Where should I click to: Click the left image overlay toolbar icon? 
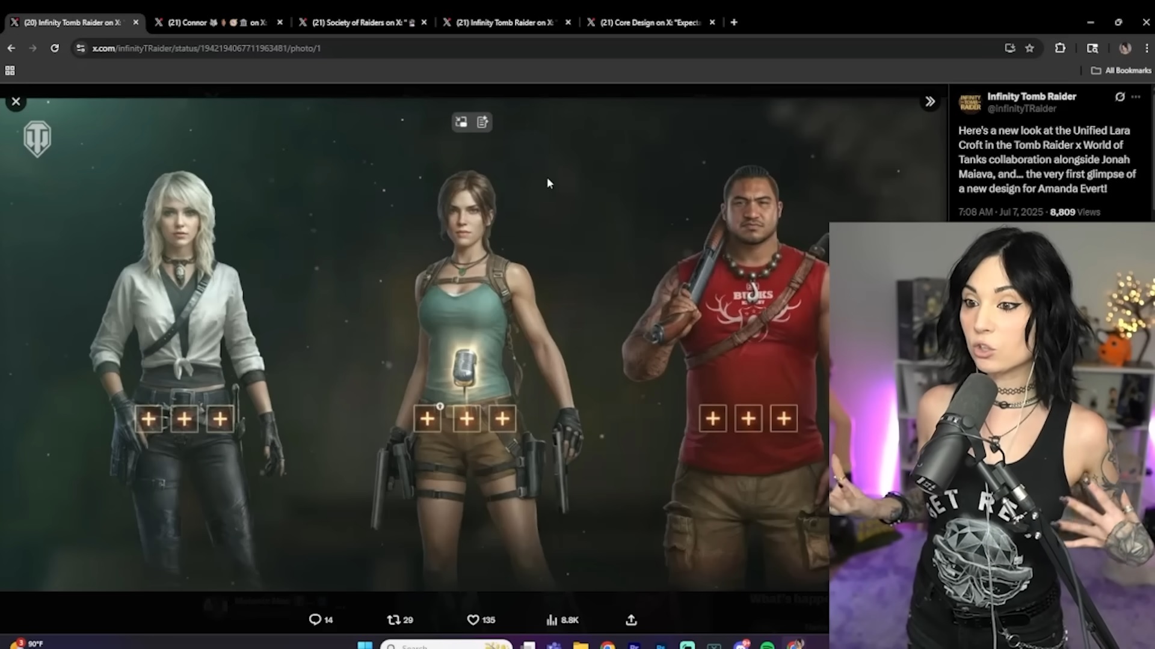(x=461, y=122)
